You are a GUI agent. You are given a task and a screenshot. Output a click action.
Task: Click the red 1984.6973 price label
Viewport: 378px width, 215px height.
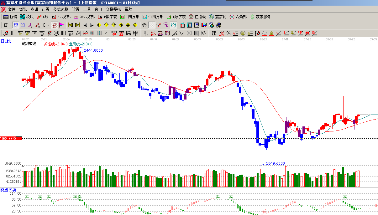click(11, 138)
